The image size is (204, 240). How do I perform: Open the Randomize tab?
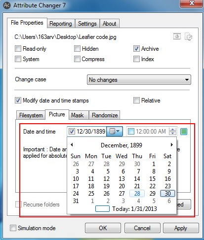(x=105, y=115)
